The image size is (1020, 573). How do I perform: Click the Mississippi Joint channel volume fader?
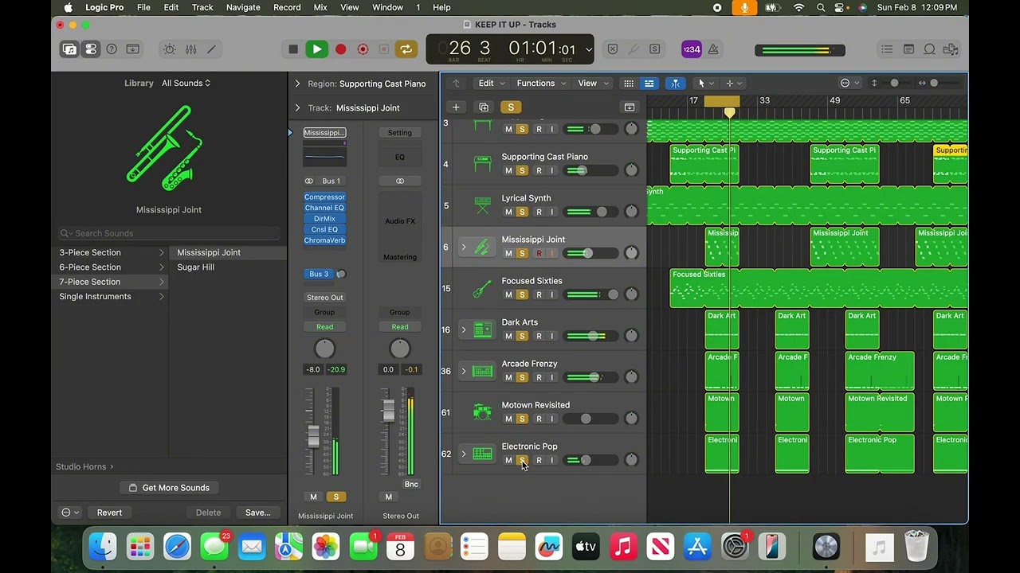click(313, 436)
